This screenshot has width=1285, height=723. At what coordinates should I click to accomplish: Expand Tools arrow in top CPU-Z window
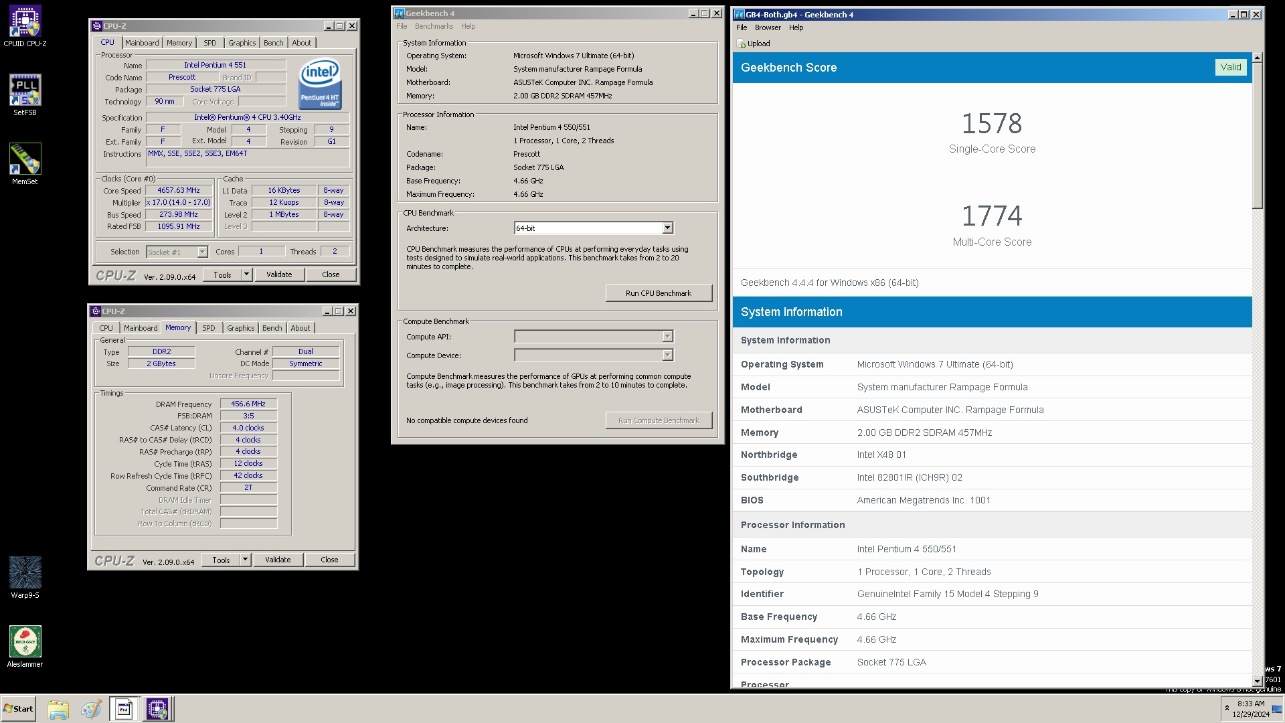(x=246, y=274)
